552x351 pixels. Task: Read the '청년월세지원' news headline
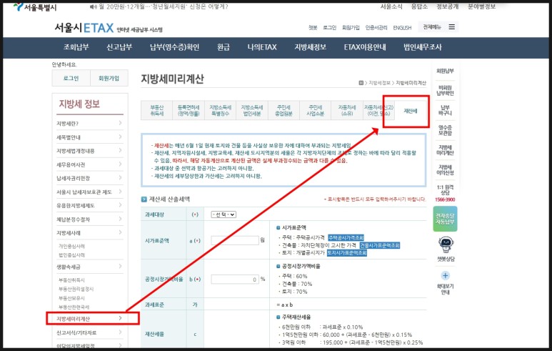pyautogui.click(x=163, y=6)
